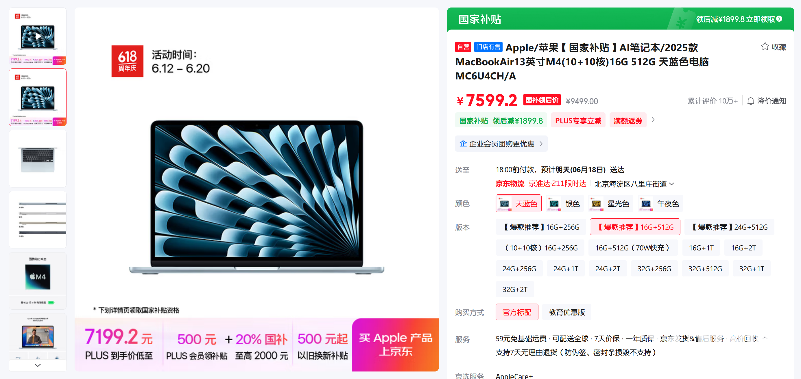Select the 午夜色 color option
801x379 pixels.
click(x=660, y=203)
